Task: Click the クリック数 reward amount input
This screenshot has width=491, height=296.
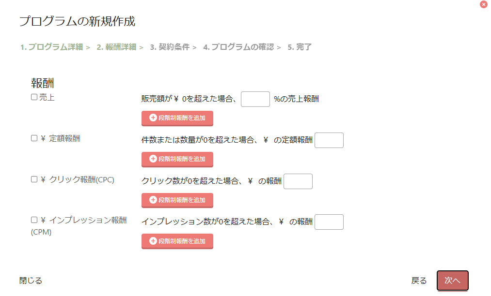Action: click(298, 181)
